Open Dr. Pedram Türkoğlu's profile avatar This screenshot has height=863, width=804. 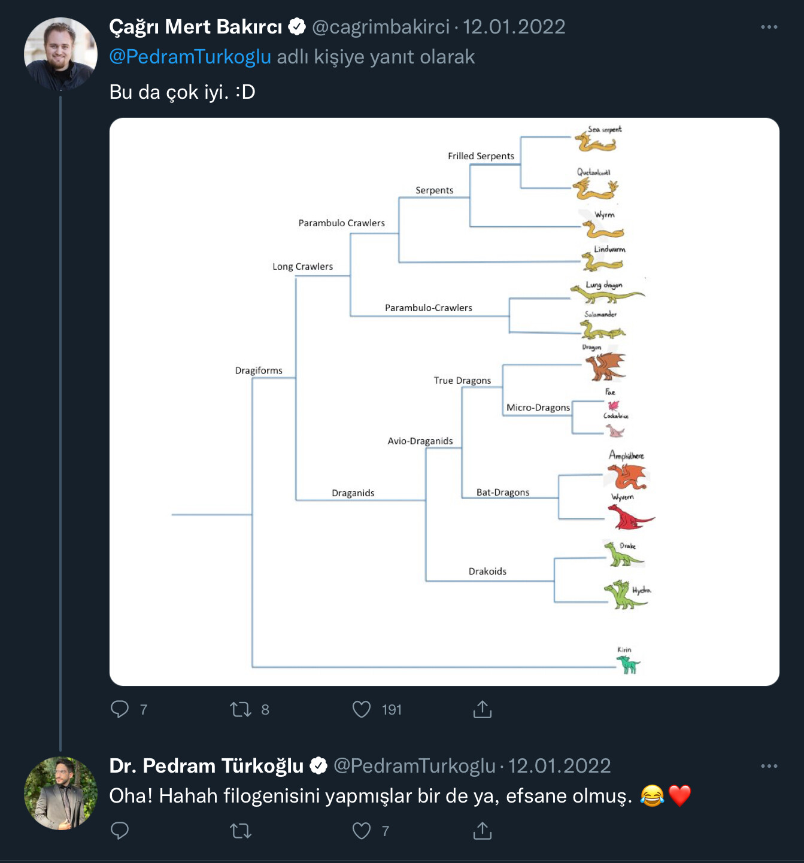point(60,793)
